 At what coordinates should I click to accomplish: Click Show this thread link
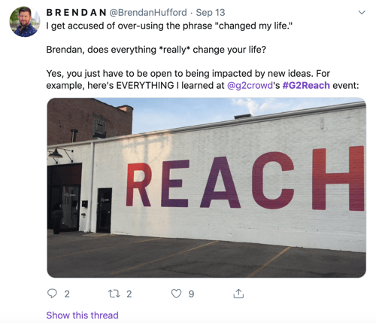(x=82, y=315)
